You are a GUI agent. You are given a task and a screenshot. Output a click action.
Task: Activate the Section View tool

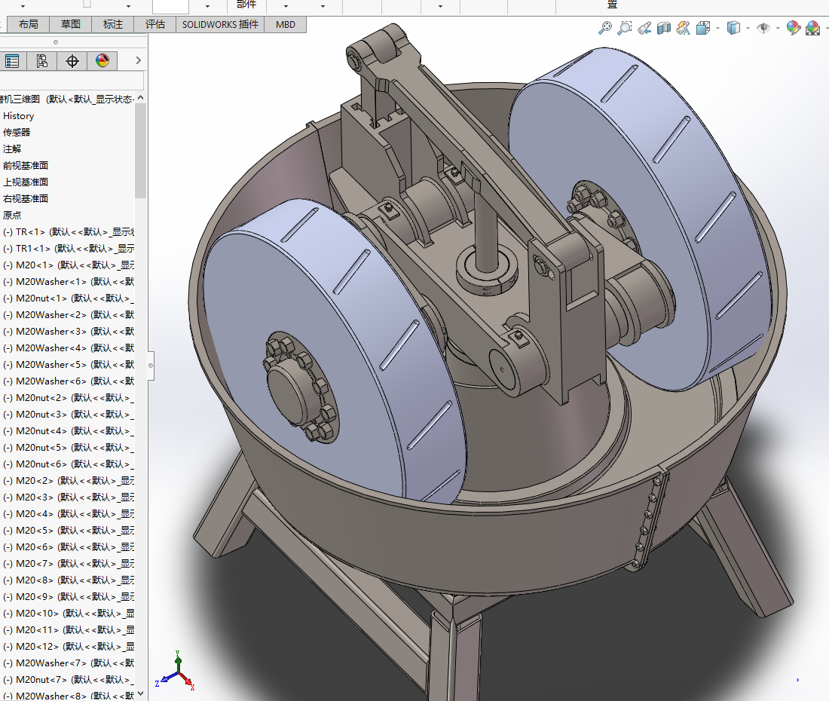[664, 28]
